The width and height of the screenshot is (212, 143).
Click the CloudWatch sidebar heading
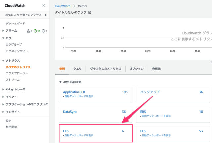(x=15, y=6)
